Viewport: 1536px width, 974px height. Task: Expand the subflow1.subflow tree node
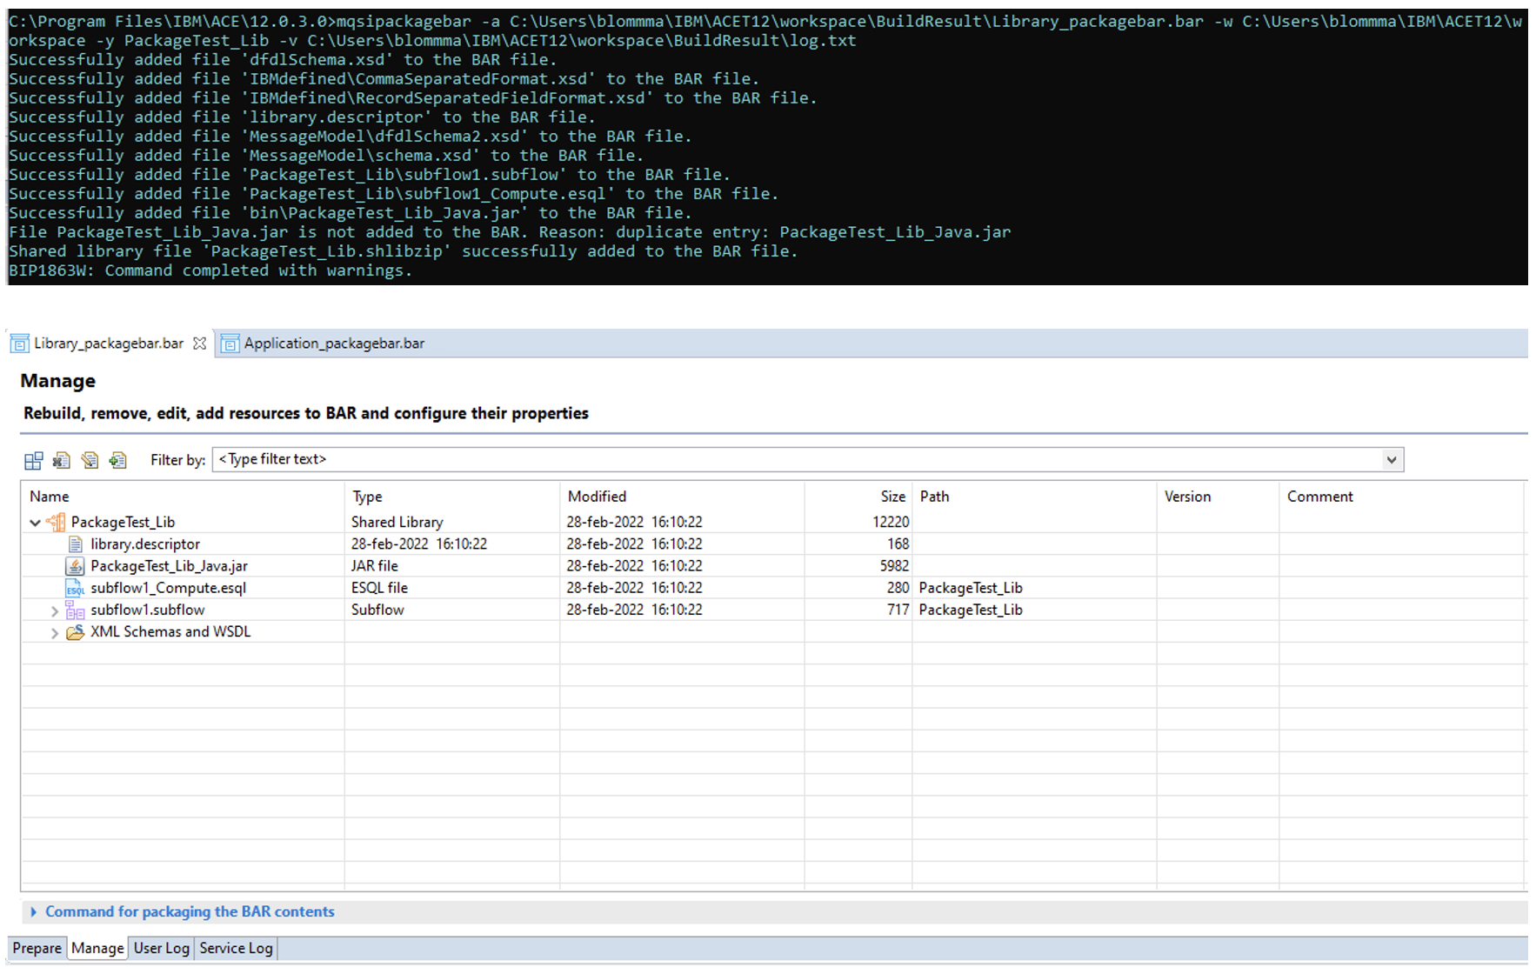pos(55,610)
